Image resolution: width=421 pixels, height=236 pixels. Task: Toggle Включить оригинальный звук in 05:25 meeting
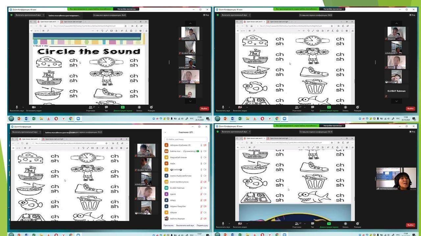pyautogui.click(x=25, y=132)
